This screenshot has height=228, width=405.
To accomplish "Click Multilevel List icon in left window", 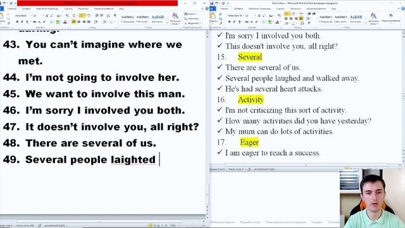I will (x=89, y=16).
